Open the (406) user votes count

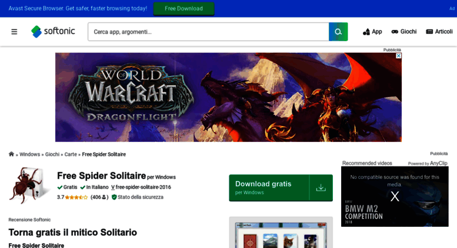99,197
